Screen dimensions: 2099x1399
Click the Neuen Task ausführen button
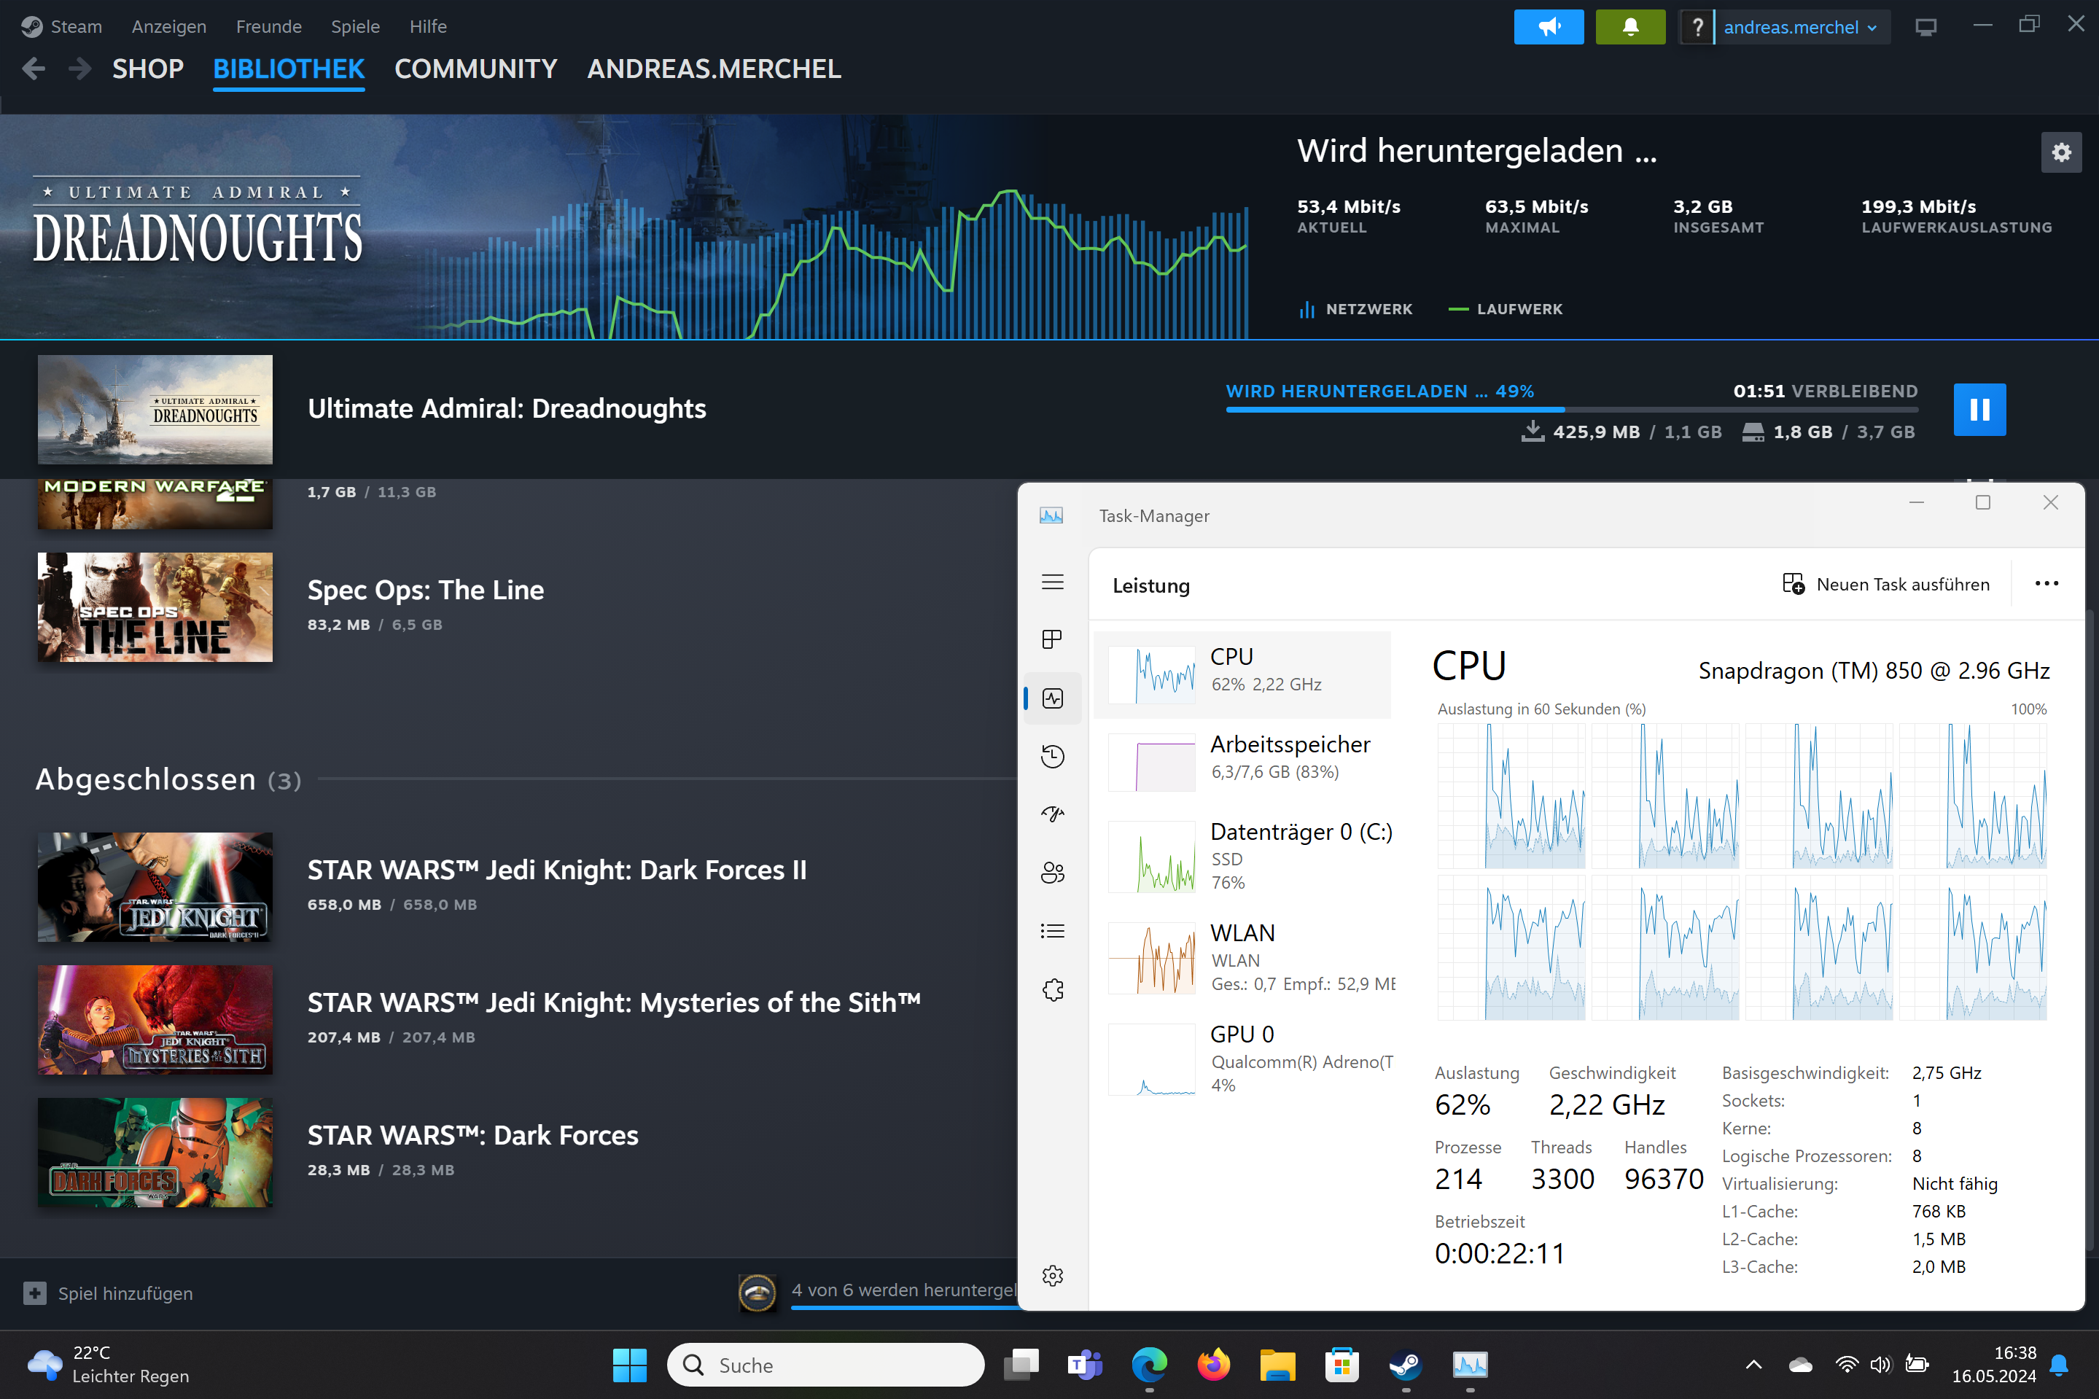point(1888,583)
